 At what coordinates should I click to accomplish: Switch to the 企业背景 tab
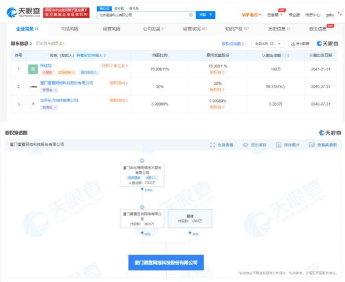coord(27,29)
